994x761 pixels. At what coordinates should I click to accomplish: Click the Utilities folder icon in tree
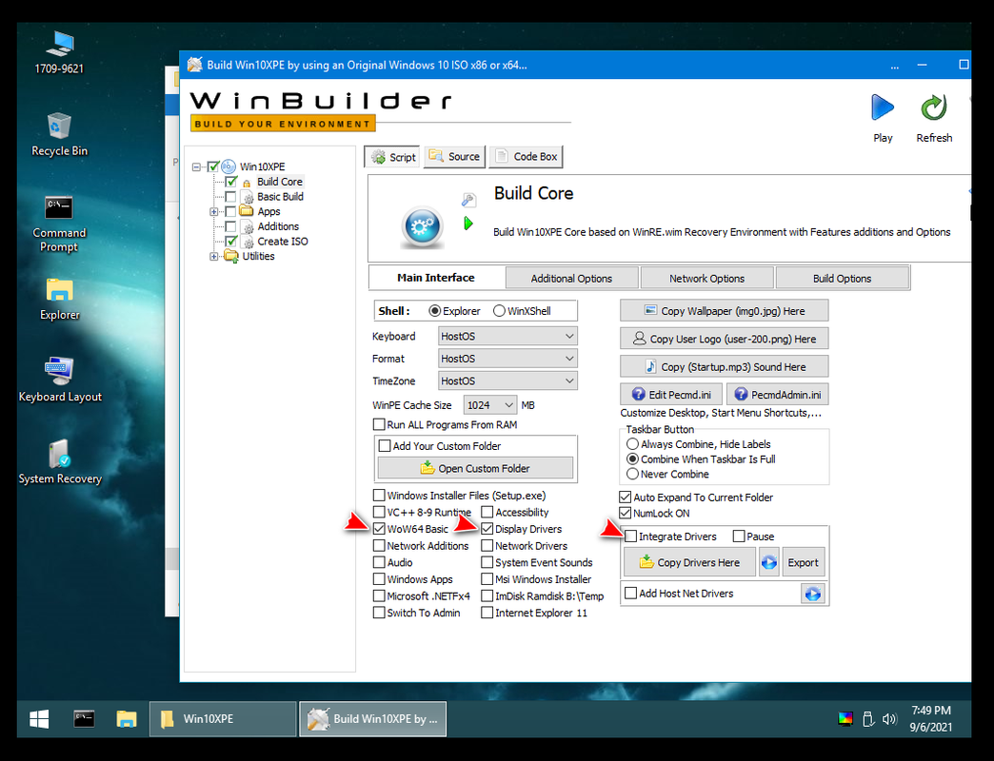pos(231,256)
